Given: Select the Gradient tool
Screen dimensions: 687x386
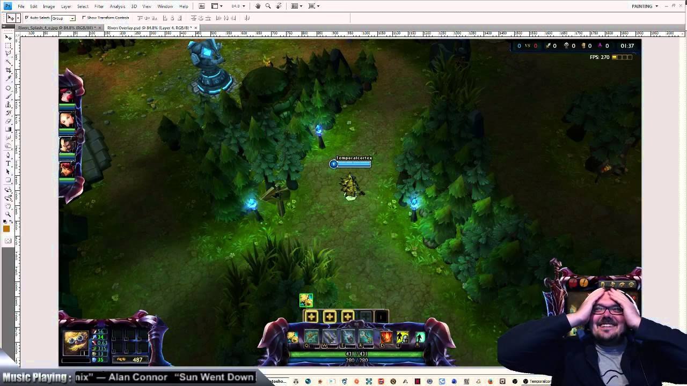Looking at the screenshot, I should point(8,129).
